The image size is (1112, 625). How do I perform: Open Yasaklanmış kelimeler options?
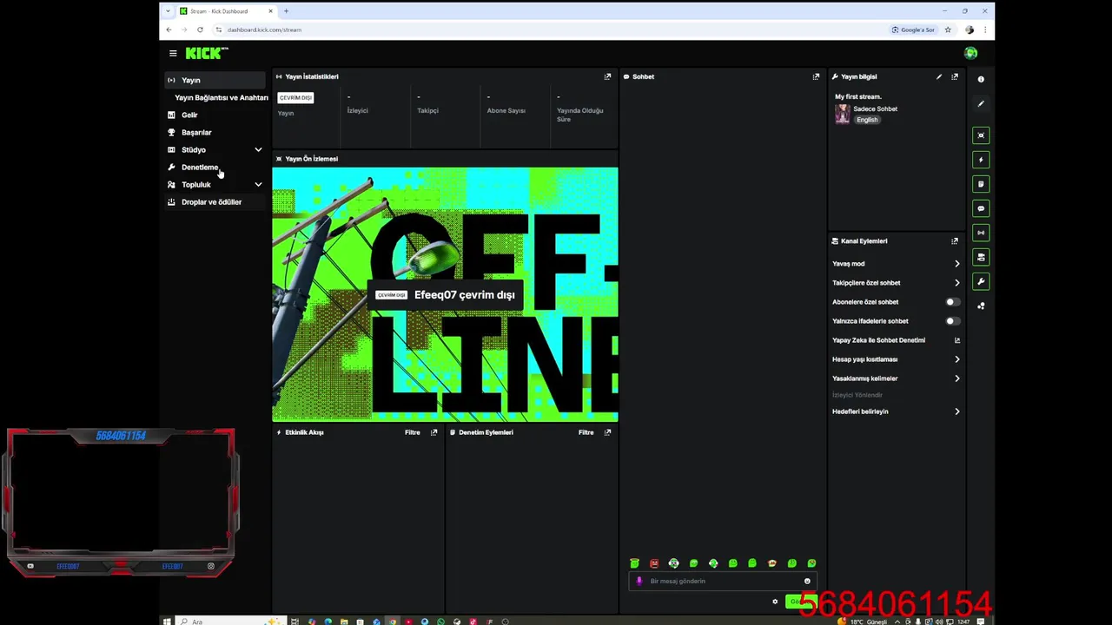click(x=896, y=378)
